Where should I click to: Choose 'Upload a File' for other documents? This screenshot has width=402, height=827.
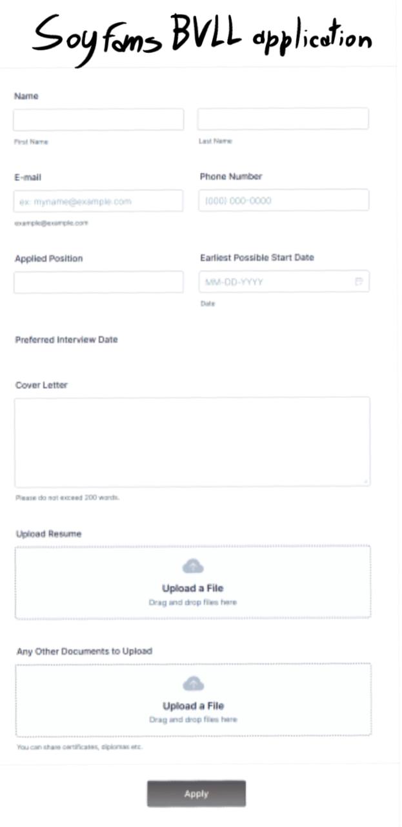point(193,706)
